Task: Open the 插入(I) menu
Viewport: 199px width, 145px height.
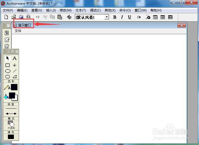Action: pos(51,10)
